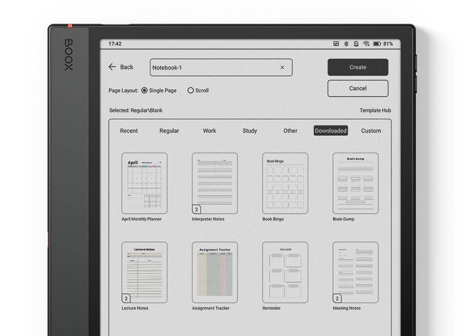Tap page-count badge on Interpreter Notes
469x336 pixels.
[x=196, y=209]
